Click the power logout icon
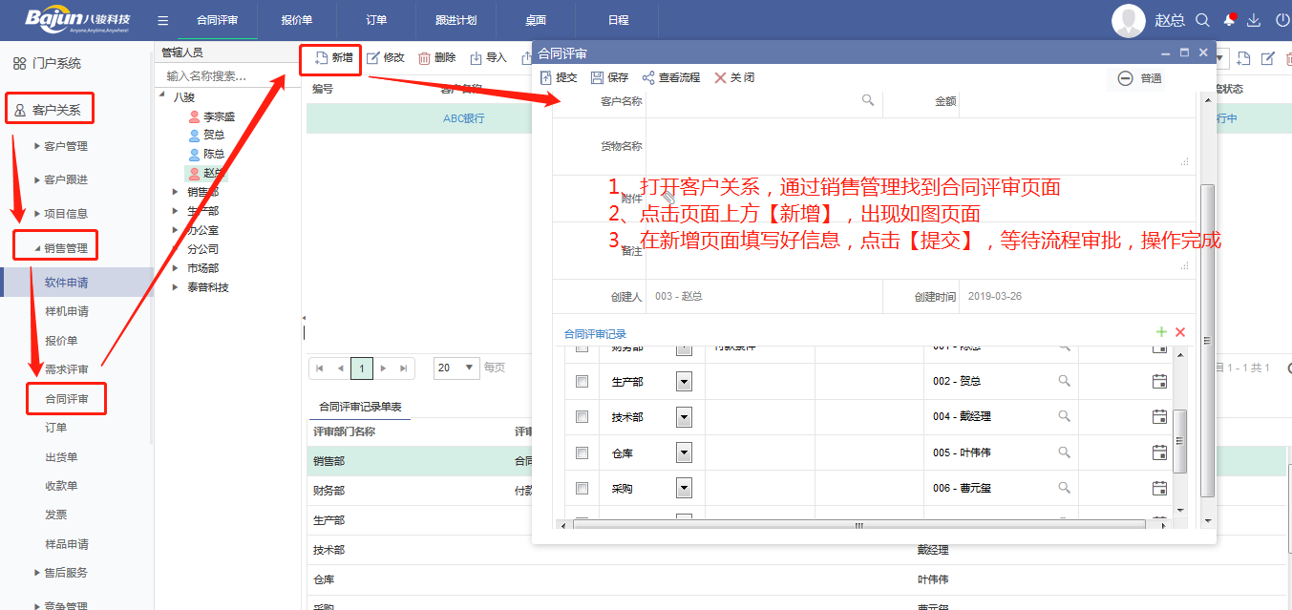Viewport: 1292px width, 610px height. [1281, 20]
